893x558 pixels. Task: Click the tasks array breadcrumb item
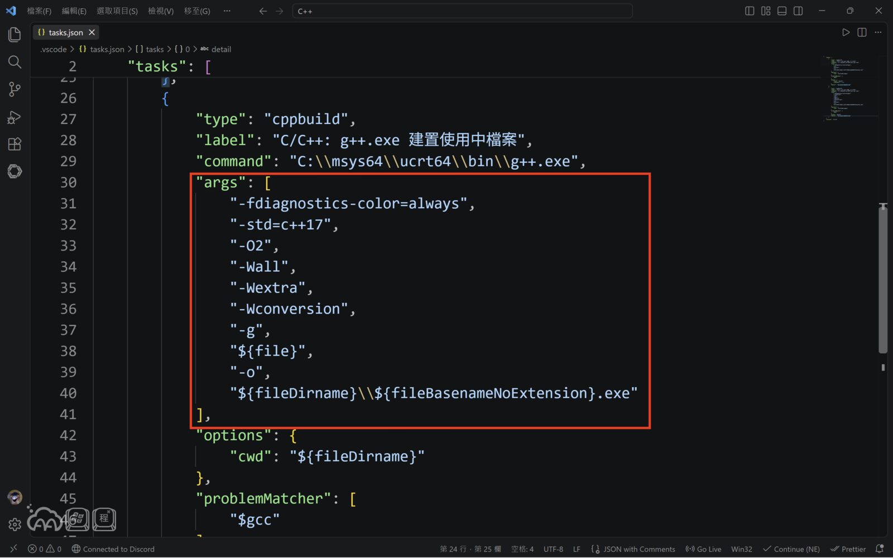(150, 49)
